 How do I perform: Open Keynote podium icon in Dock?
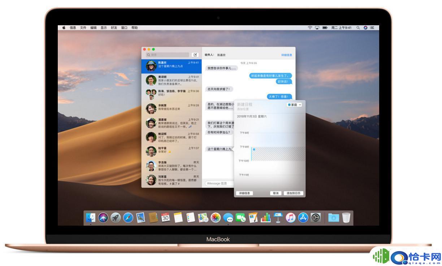pyautogui.click(x=278, y=218)
